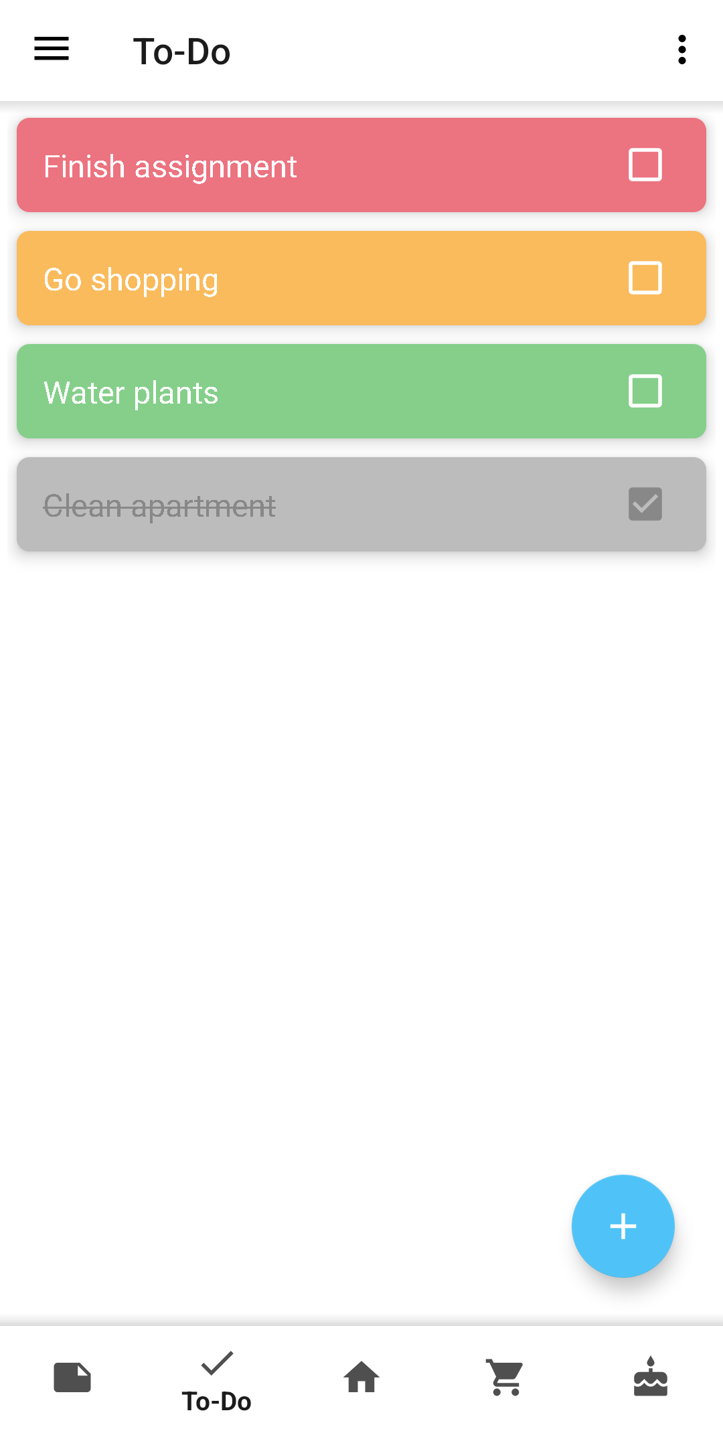The image size is (723, 1429).
Task: Uncheck the Clean apartment task
Action: [645, 505]
